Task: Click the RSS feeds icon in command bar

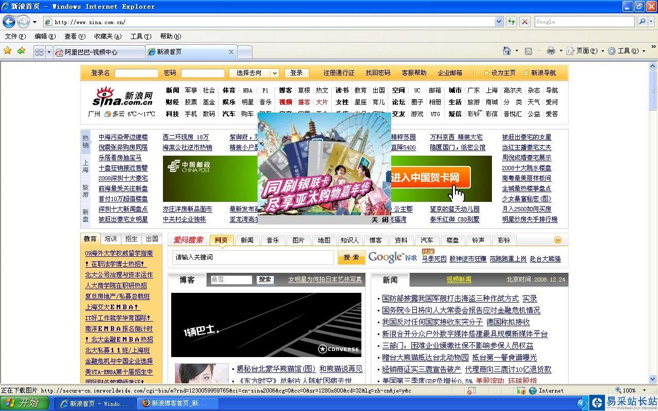Action: coord(528,51)
